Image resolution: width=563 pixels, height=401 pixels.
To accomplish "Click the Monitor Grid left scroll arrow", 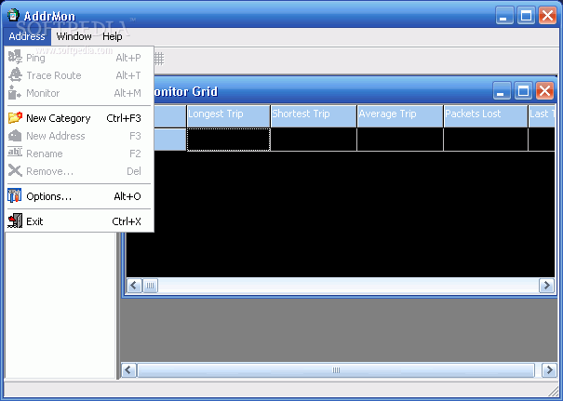I will 134,286.
